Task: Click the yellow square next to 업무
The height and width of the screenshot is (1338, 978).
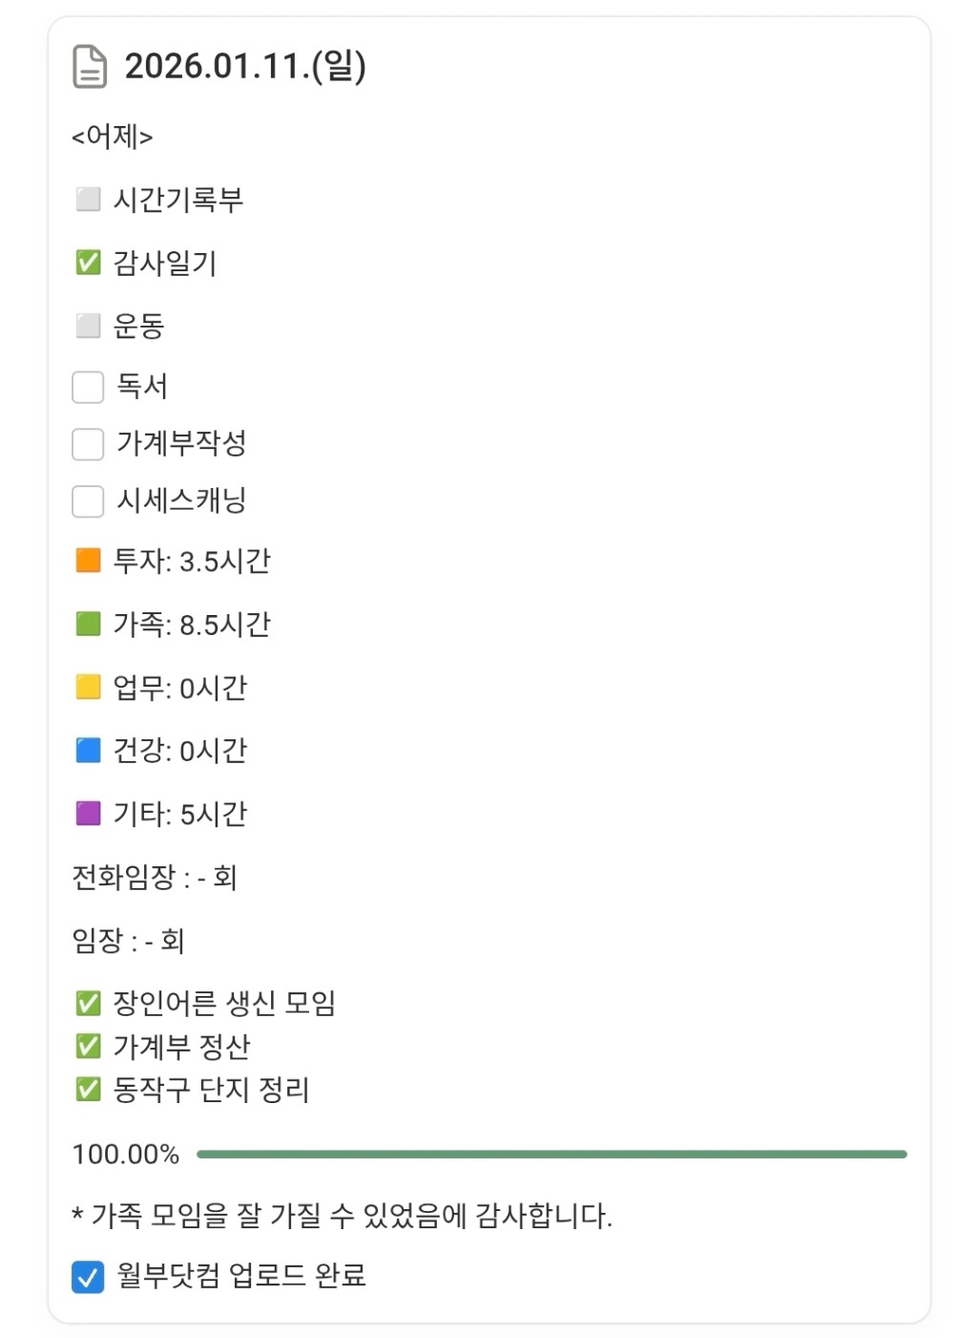Action: [88, 688]
